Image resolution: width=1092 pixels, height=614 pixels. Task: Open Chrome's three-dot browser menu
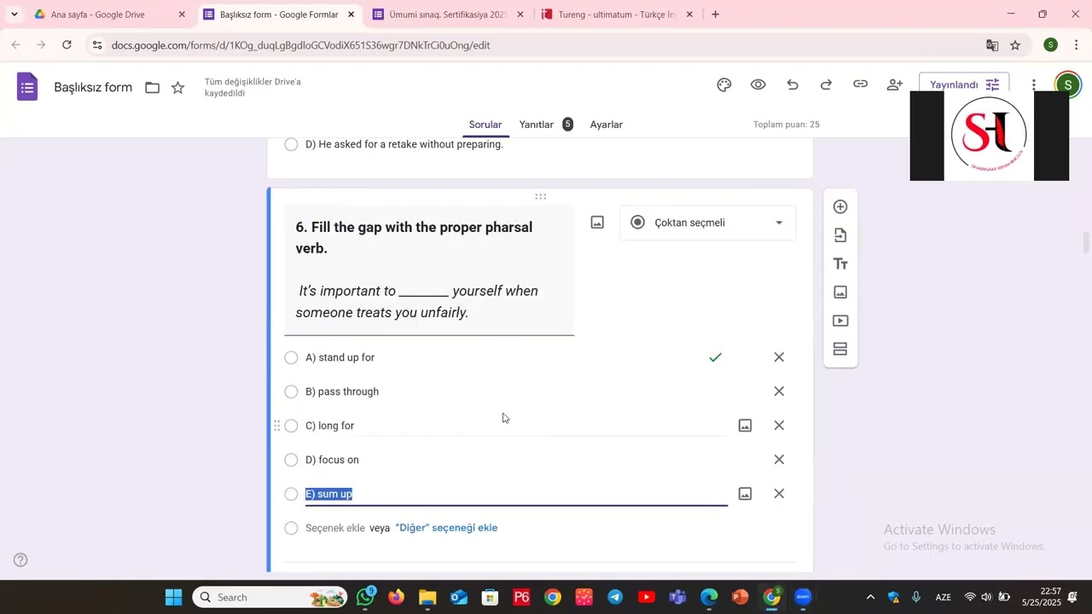(1077, 45)
